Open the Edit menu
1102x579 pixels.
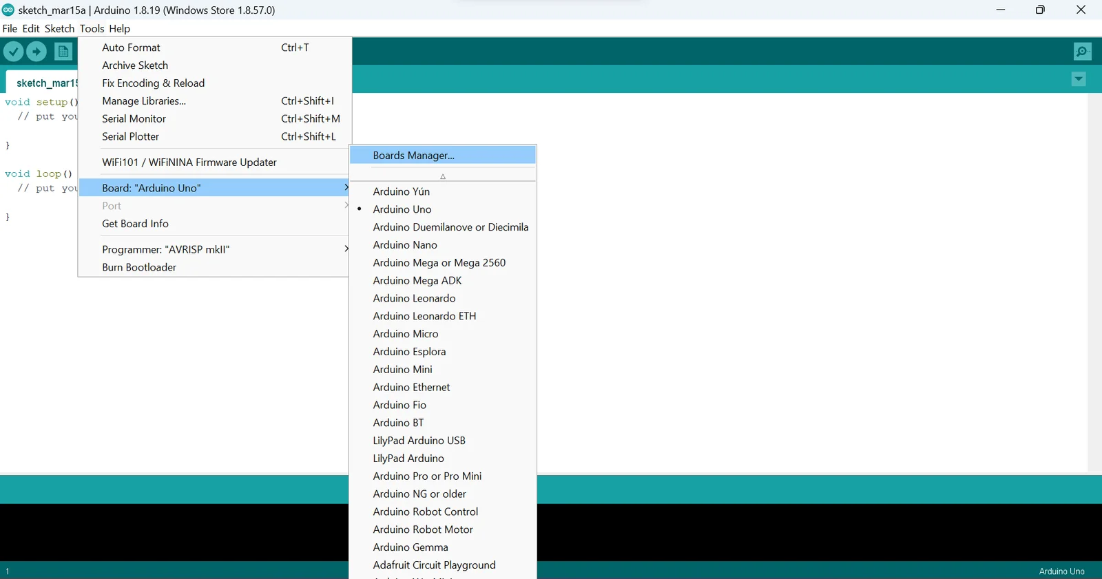tap(31, 28)
